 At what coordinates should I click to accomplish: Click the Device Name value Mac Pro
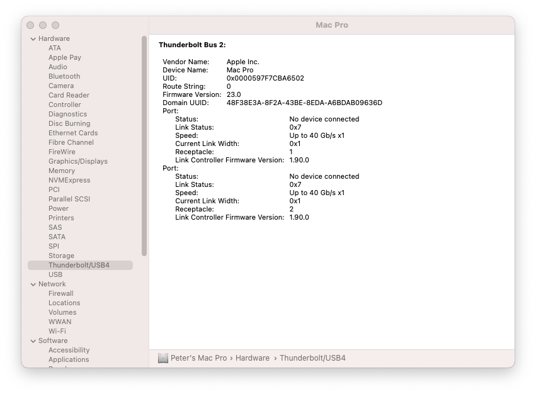[240, 70]
